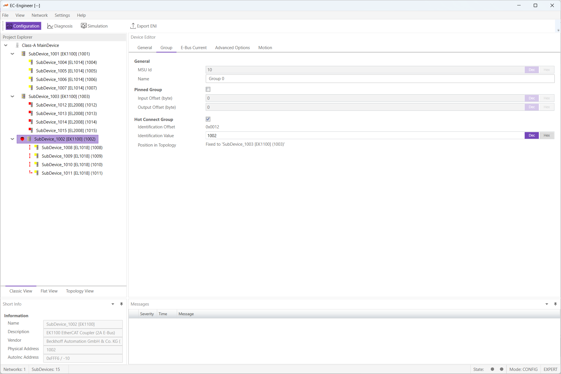Viewport: 561px width, 374px height.
Task: Switch to the Advanced Options tab
Action: [232, 48]
